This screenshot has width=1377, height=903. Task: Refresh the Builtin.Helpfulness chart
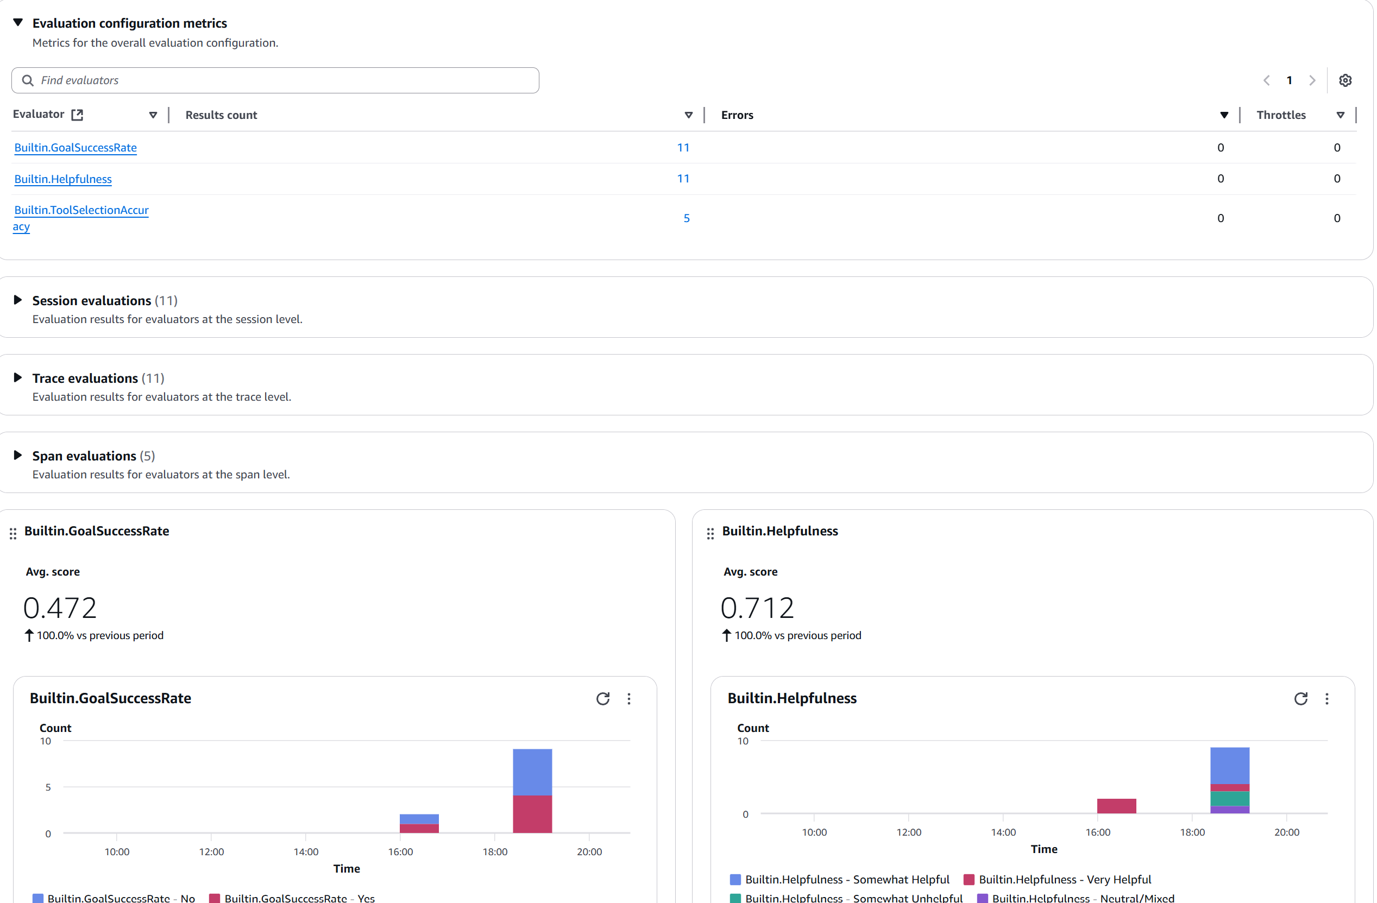point(1301,699)
